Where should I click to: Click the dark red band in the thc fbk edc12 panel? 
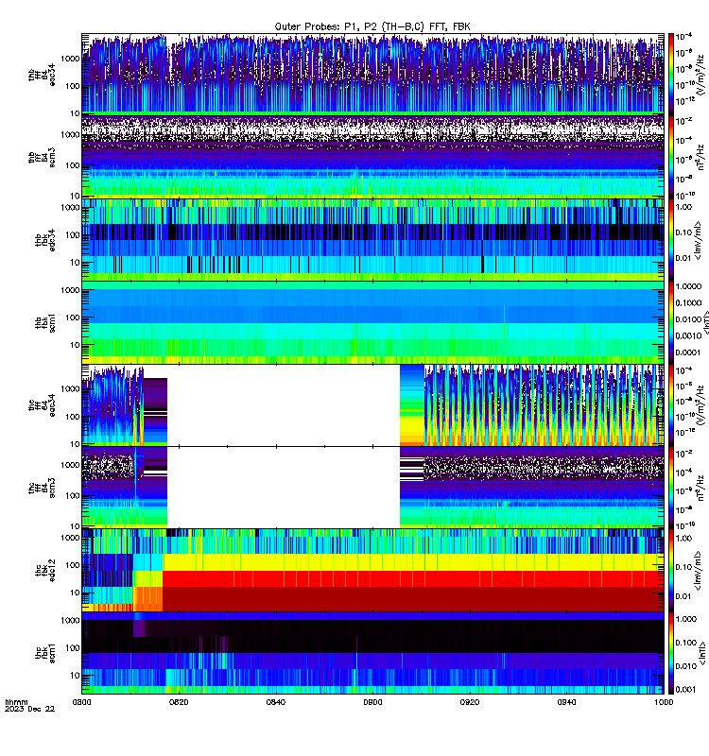413,599
